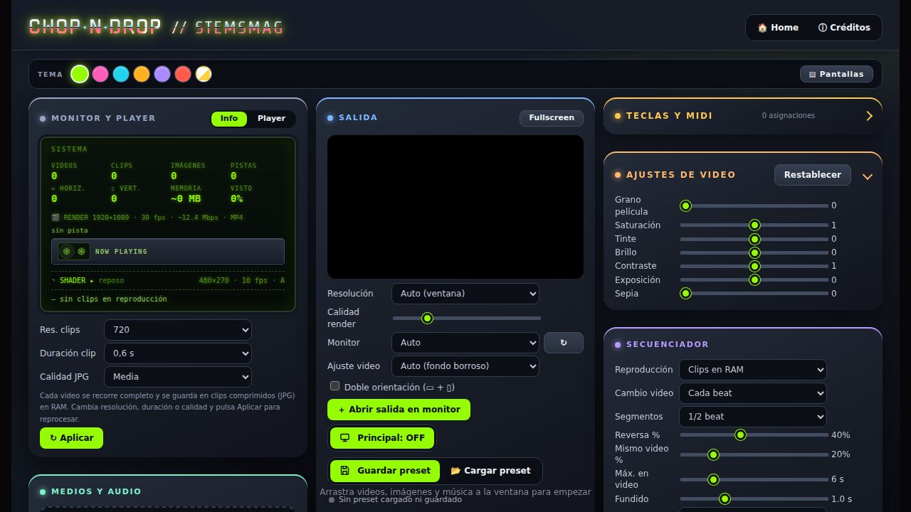Enable the Doble orientación checkbox
The width and height of the screenshot is (911, 512).
pyautogui.click(x=335, y=386)
